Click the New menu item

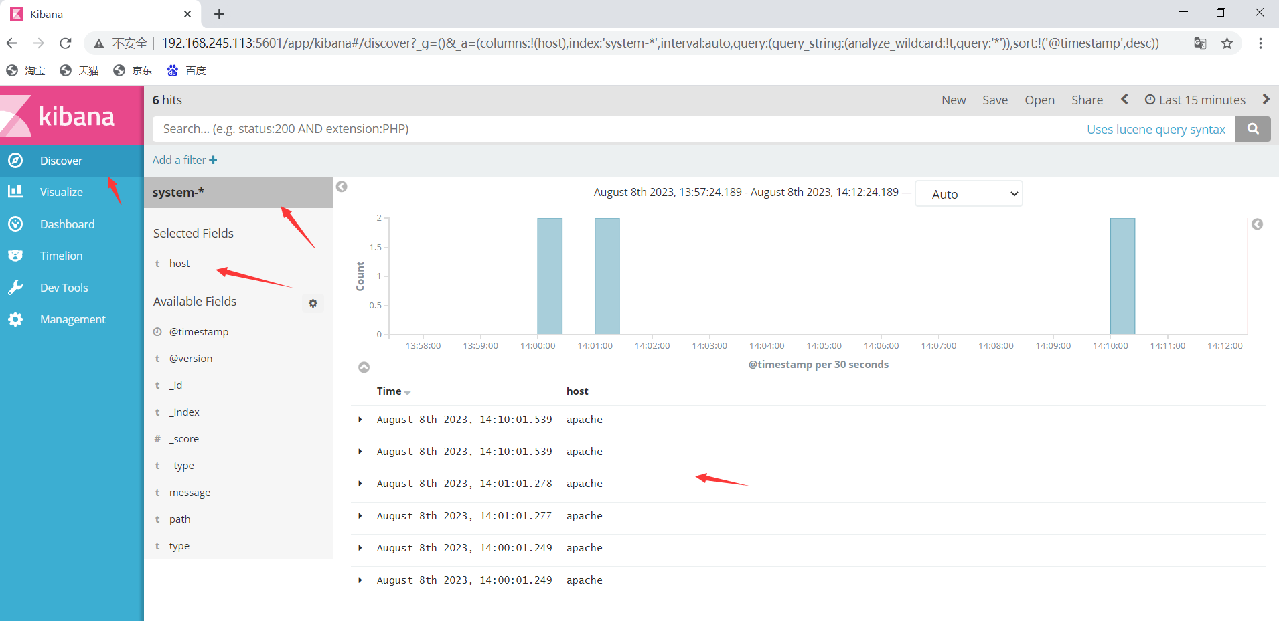click(x=954, y=100)
